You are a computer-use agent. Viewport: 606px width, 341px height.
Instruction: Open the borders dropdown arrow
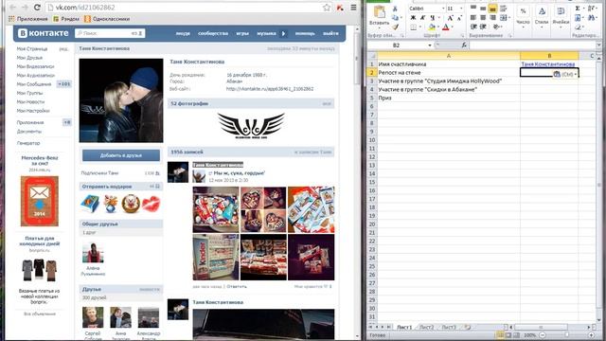coord(419,27)
